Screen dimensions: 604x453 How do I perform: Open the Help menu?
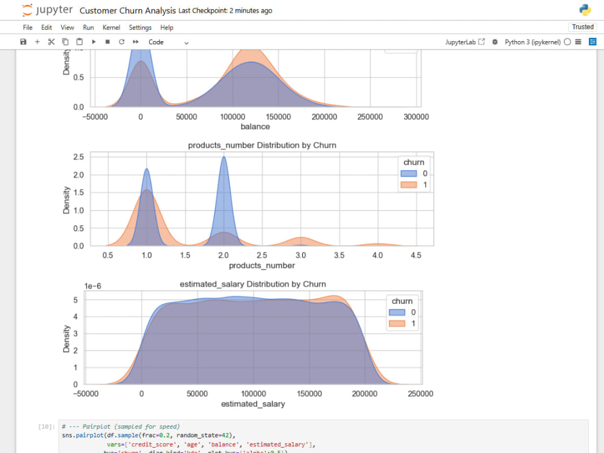point(167,27)
